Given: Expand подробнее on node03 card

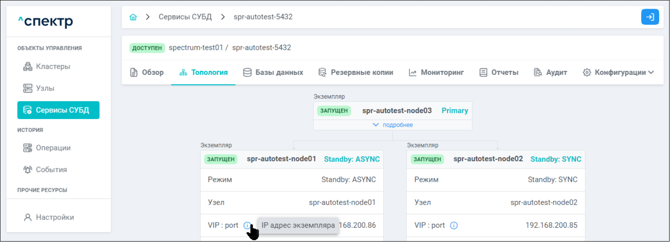Looking at the screenshot, I should 393,125.
